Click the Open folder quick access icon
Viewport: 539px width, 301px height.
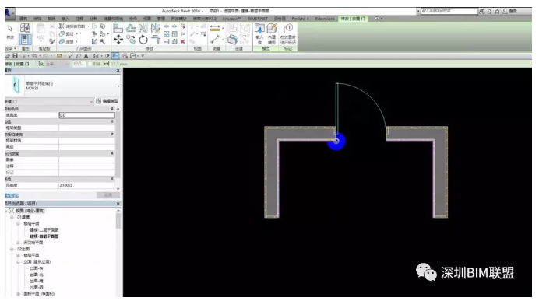[8, 55]
